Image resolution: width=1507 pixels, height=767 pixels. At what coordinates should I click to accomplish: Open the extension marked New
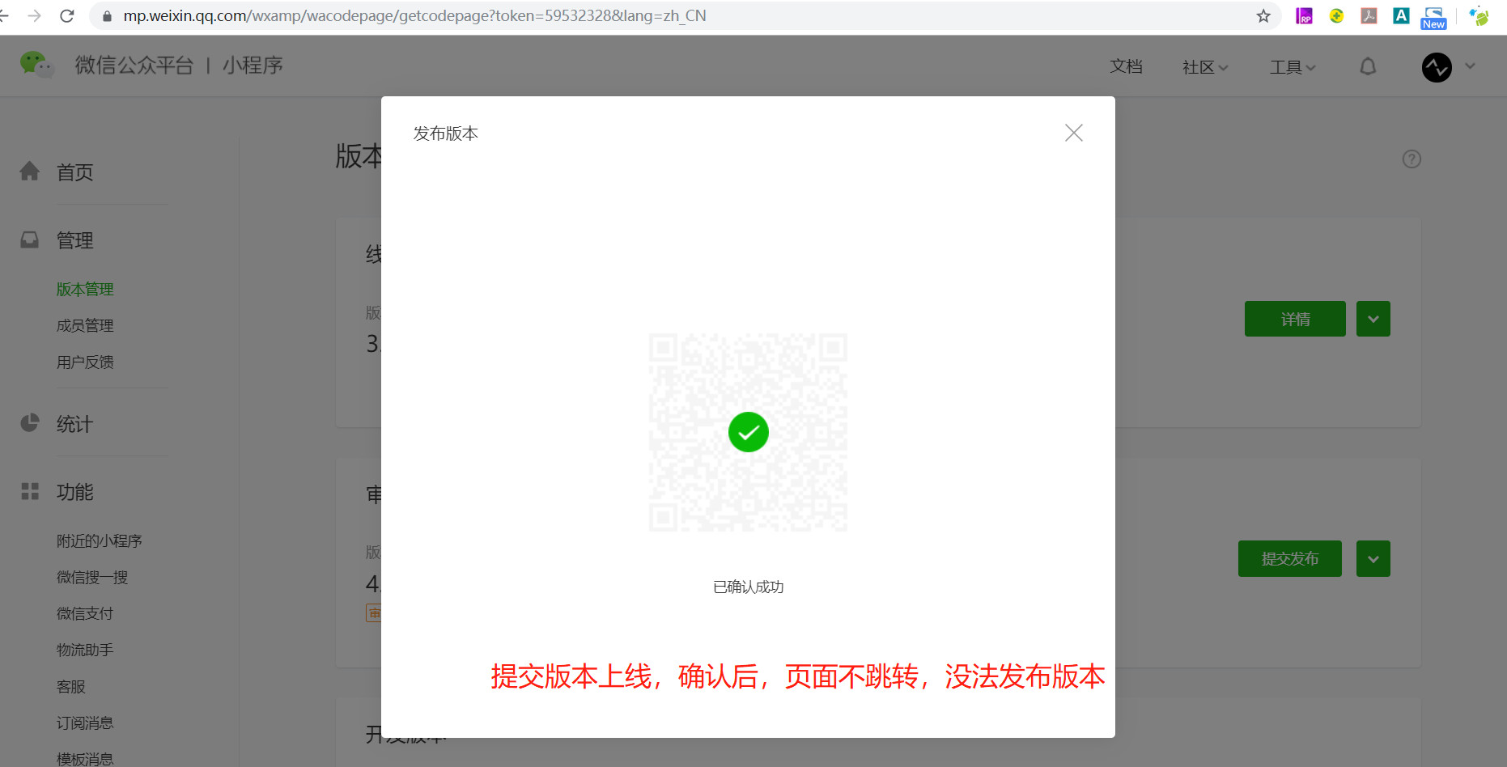[x=1433, y=18]
